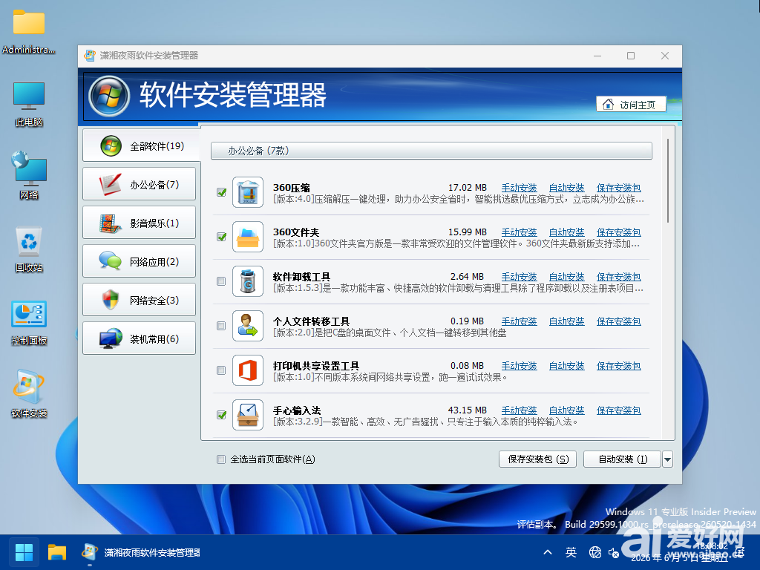Click the 自动安装 (I) button

[623, 459]
